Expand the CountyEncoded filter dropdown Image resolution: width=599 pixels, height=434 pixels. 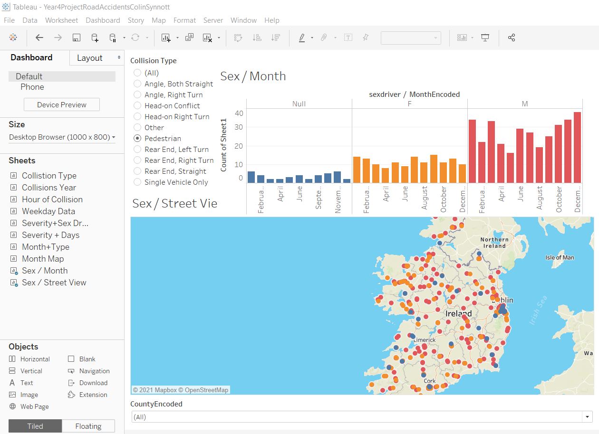point(588,417)
